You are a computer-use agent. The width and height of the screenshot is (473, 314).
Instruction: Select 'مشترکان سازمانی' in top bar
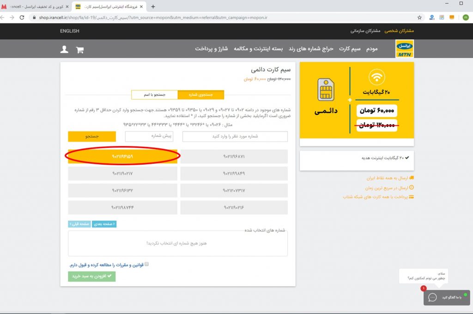[x=365, y=31]
